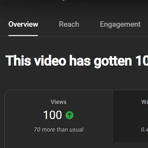Viewport: 148px width, 148px height.
Task: Click the italic 0.4 value
Action: click(x=145, y=129)
